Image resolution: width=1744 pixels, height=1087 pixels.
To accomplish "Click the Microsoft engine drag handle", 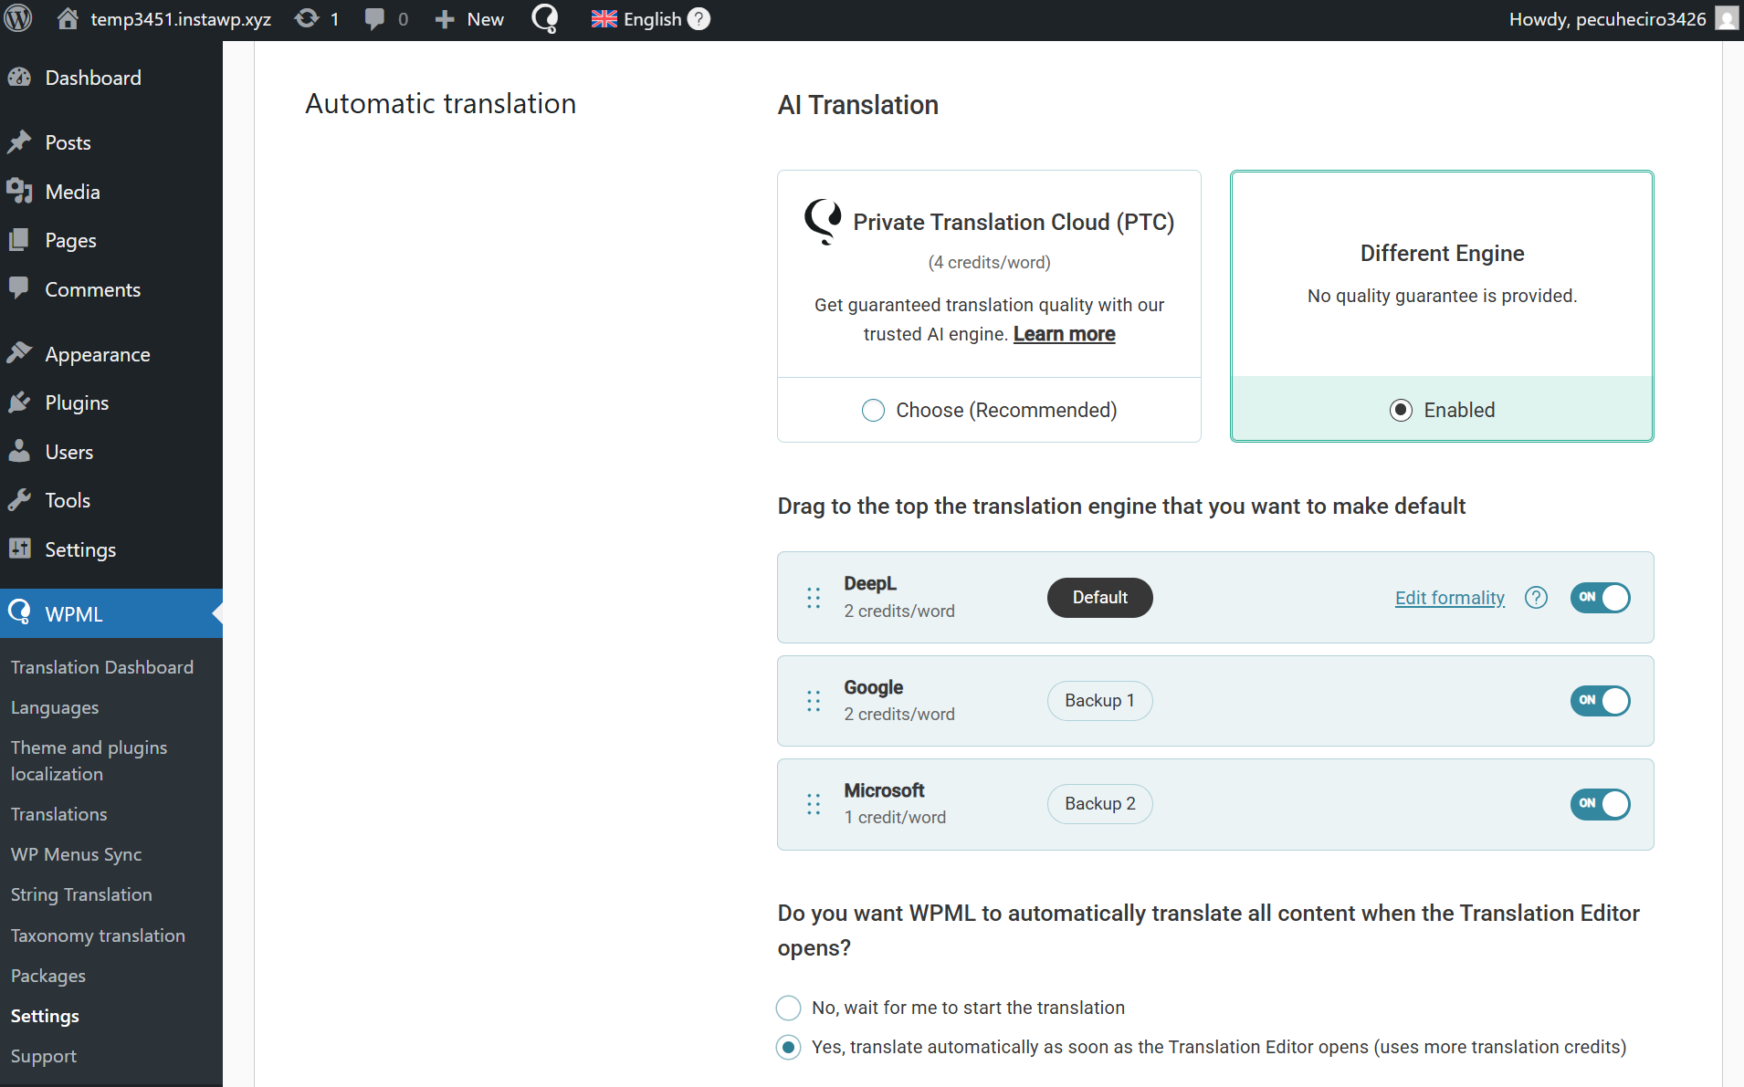I will [x=814, y=804].
